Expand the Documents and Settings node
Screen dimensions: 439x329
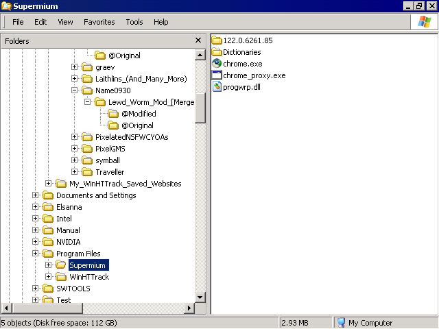tap(35, 195)
